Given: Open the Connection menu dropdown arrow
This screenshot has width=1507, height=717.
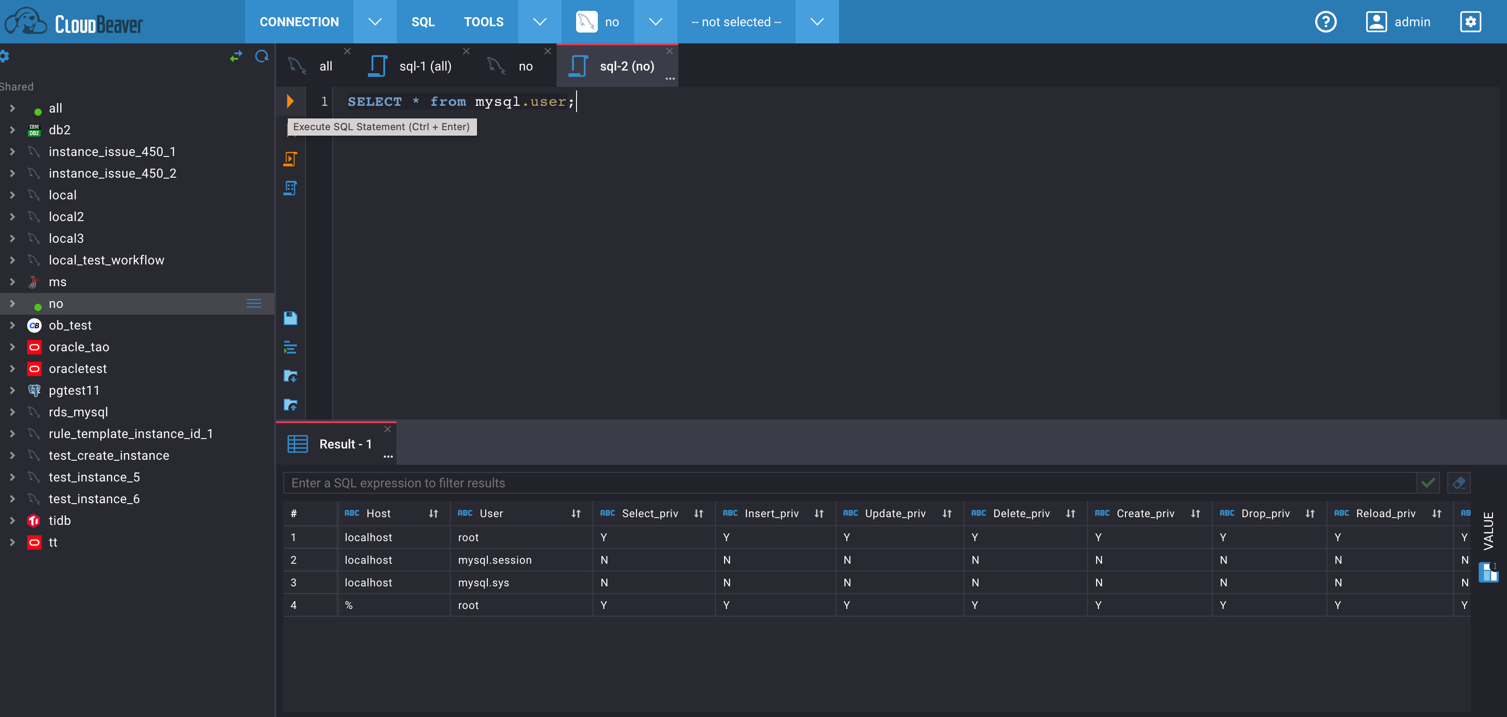Looking at the screenshot, I should coord(374,22).
